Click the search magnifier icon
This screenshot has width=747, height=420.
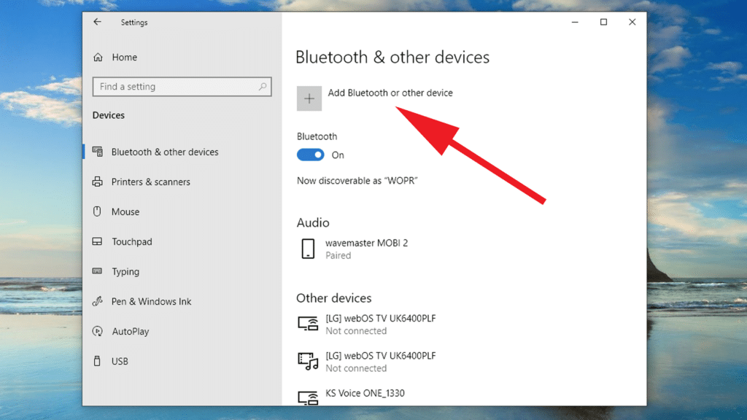(x=263, y=86)
